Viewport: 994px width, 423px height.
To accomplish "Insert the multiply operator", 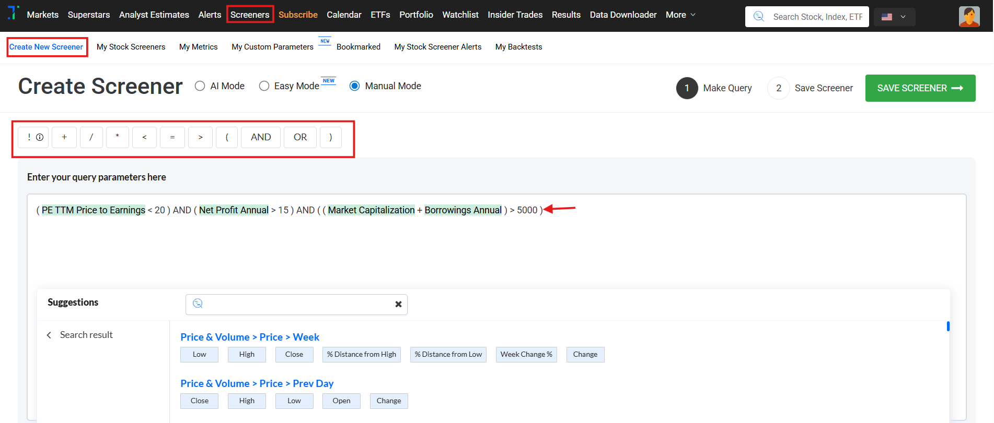I will tap(118, 137).
